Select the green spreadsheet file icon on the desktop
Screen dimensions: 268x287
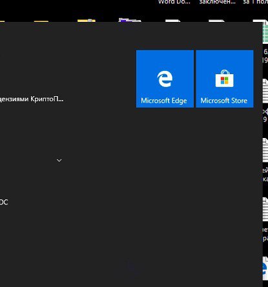[265, 32]
